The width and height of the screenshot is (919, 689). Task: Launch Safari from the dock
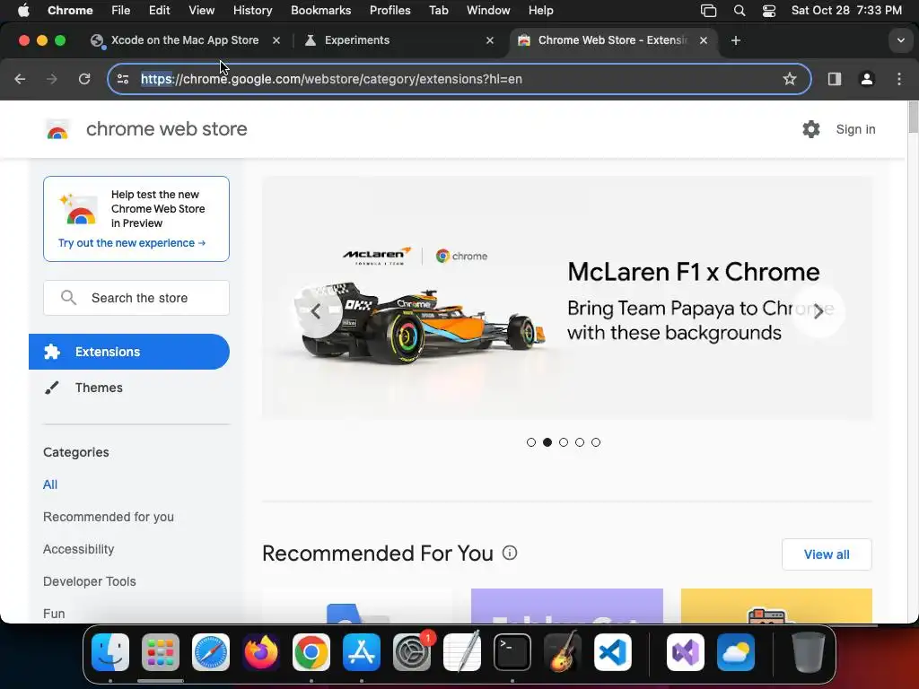tap(210, 652)
